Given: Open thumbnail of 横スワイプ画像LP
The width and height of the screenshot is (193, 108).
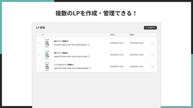Looking at the screenshot, I should pyautogui.click(x=47, y=55).
